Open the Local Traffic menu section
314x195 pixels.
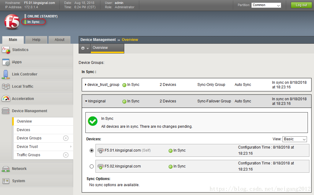[x=36, y=86]
